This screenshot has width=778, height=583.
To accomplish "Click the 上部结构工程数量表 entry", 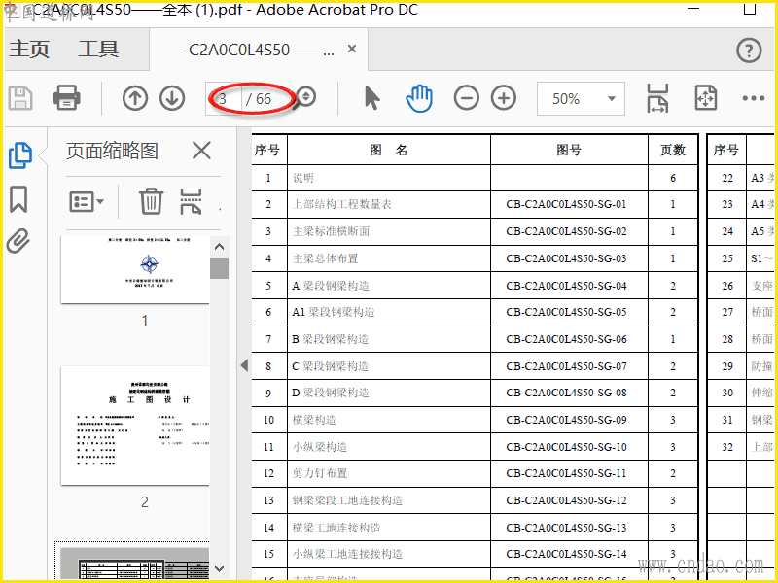I will pos(342,204).
